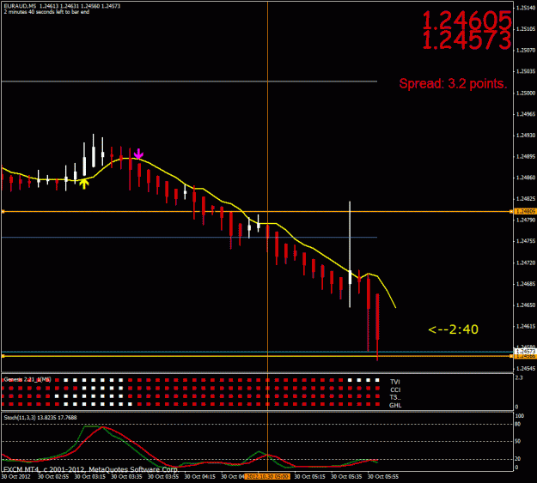Click the last white TVI square
The width and height of the screenshot is (537, 483).
377,380
